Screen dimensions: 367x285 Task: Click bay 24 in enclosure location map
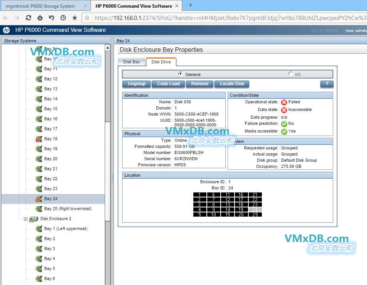pos(255,210)
